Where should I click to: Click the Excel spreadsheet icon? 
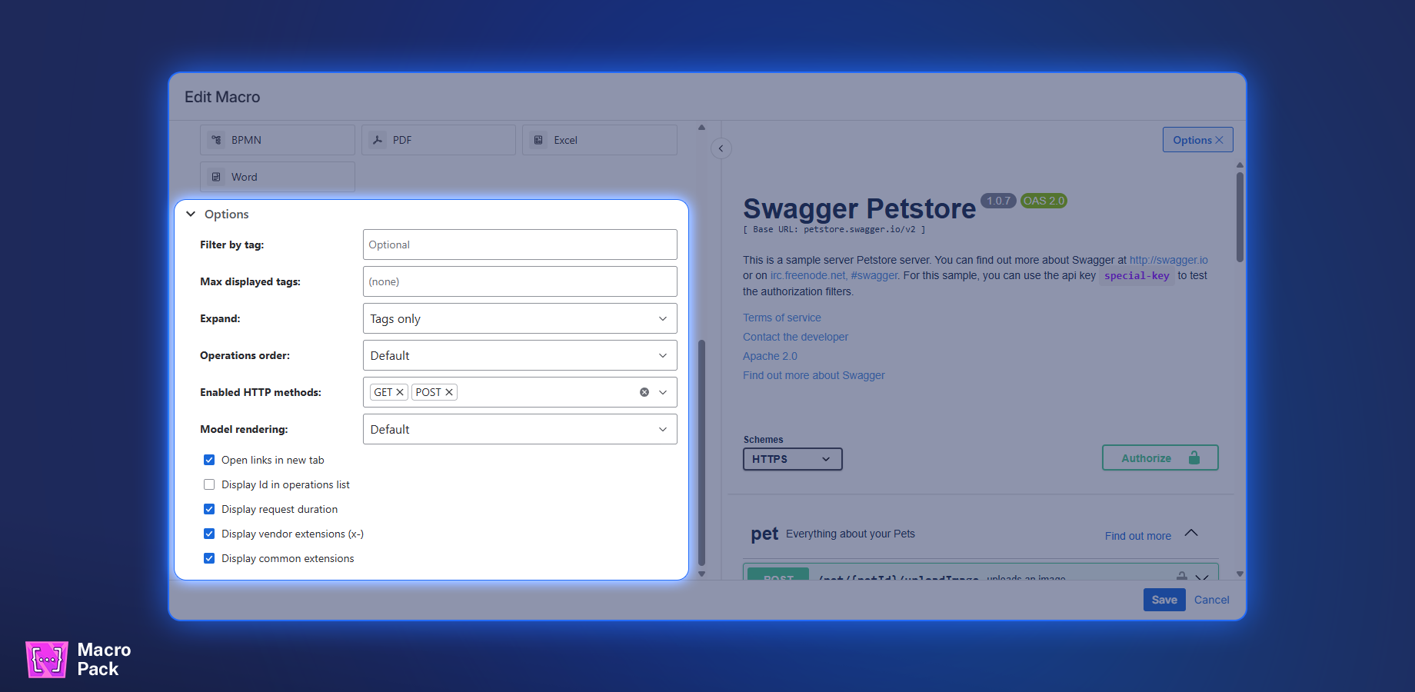tap(538, 140)
